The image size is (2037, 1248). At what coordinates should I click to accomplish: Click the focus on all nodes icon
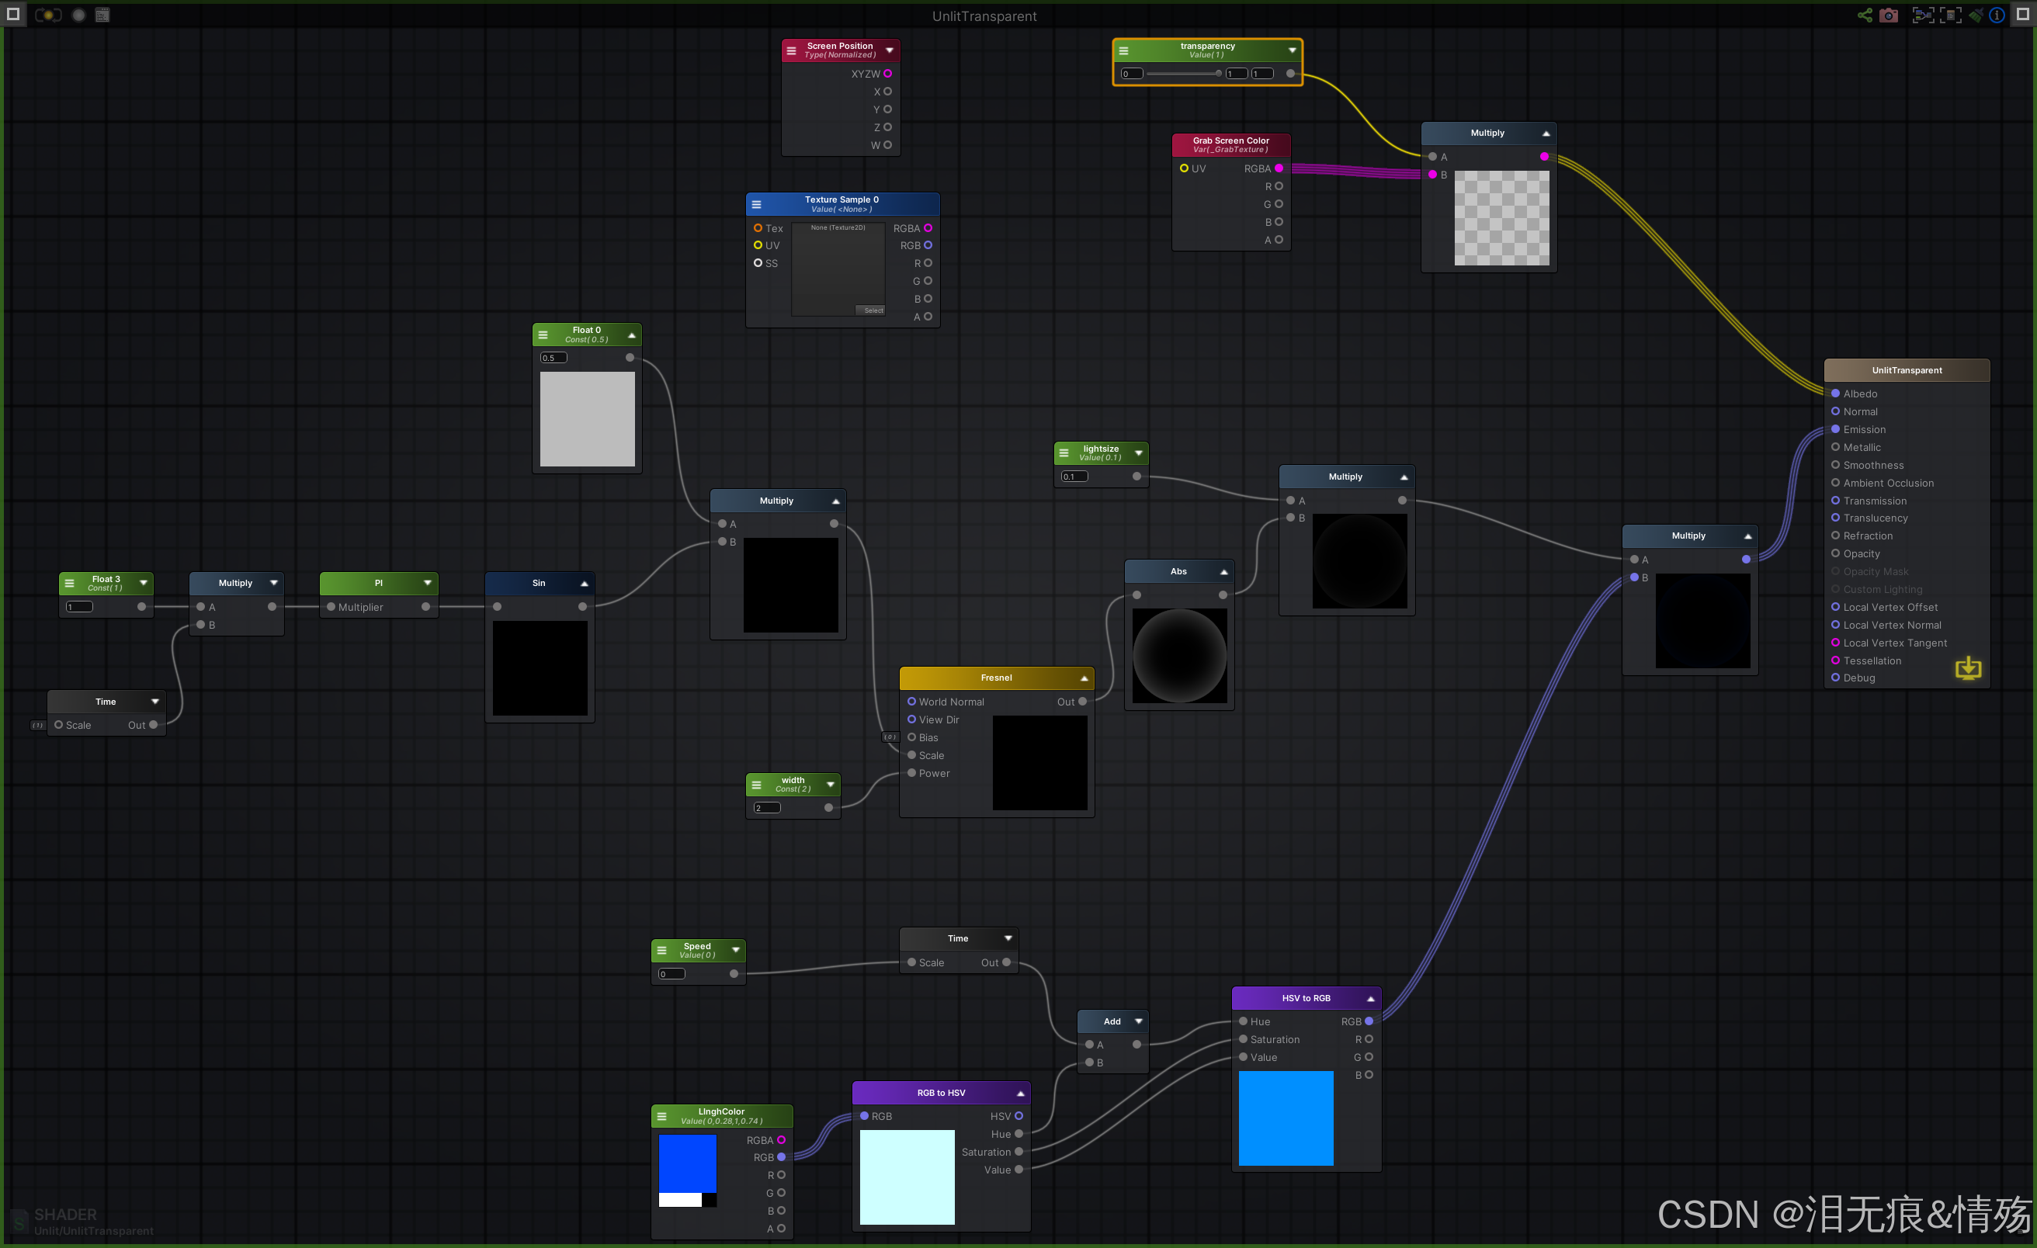point(1922,15)
